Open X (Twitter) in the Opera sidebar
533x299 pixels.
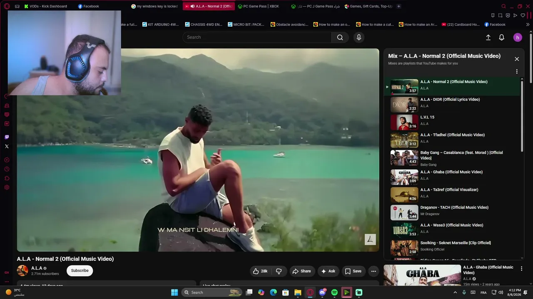[7, 146]
